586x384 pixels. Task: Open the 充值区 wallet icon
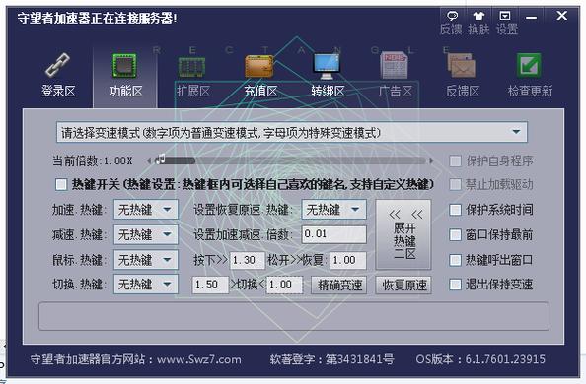[x=259, y=66]
